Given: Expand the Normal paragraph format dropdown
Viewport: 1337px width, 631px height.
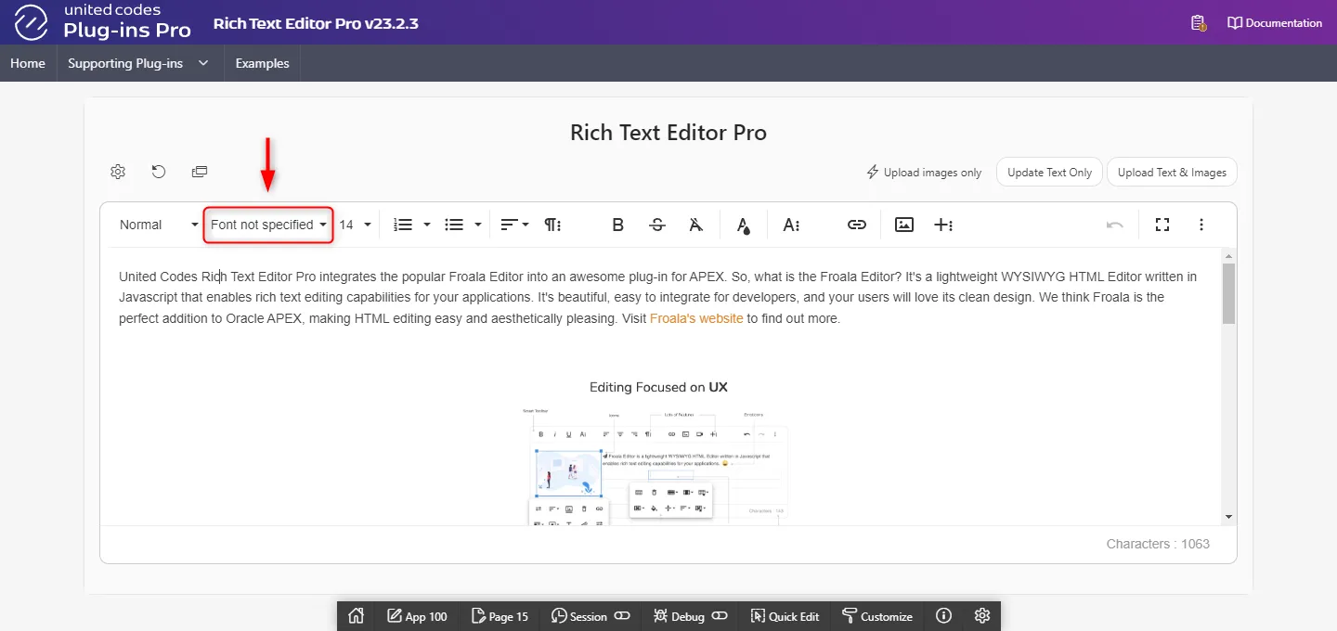Looking at the screenshot, I should tap(158, 225).
